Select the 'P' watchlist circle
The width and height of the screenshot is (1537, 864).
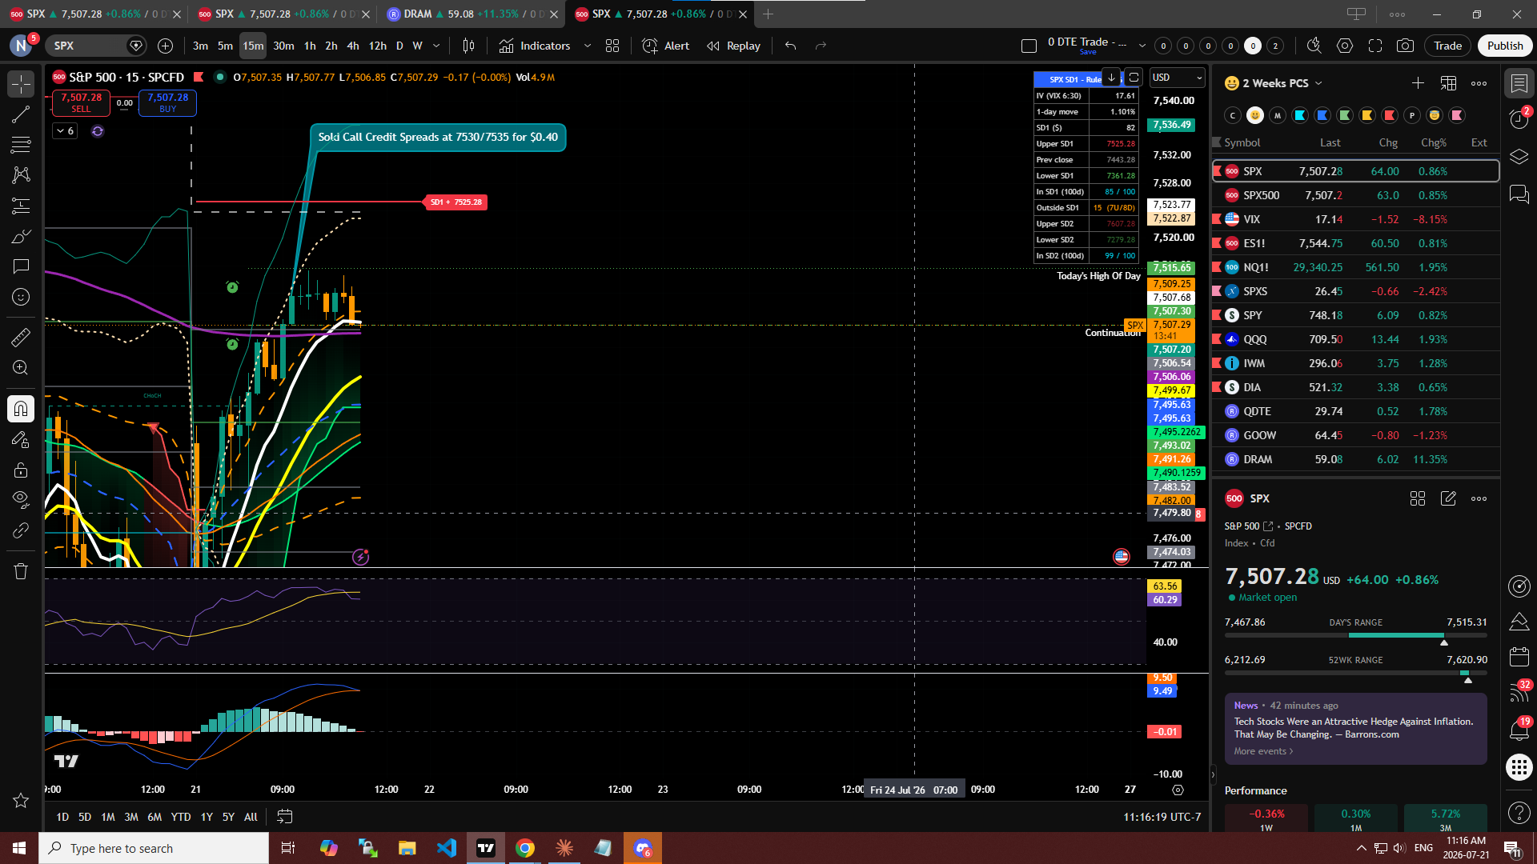pyautogui.click(x=1412, y=115)
